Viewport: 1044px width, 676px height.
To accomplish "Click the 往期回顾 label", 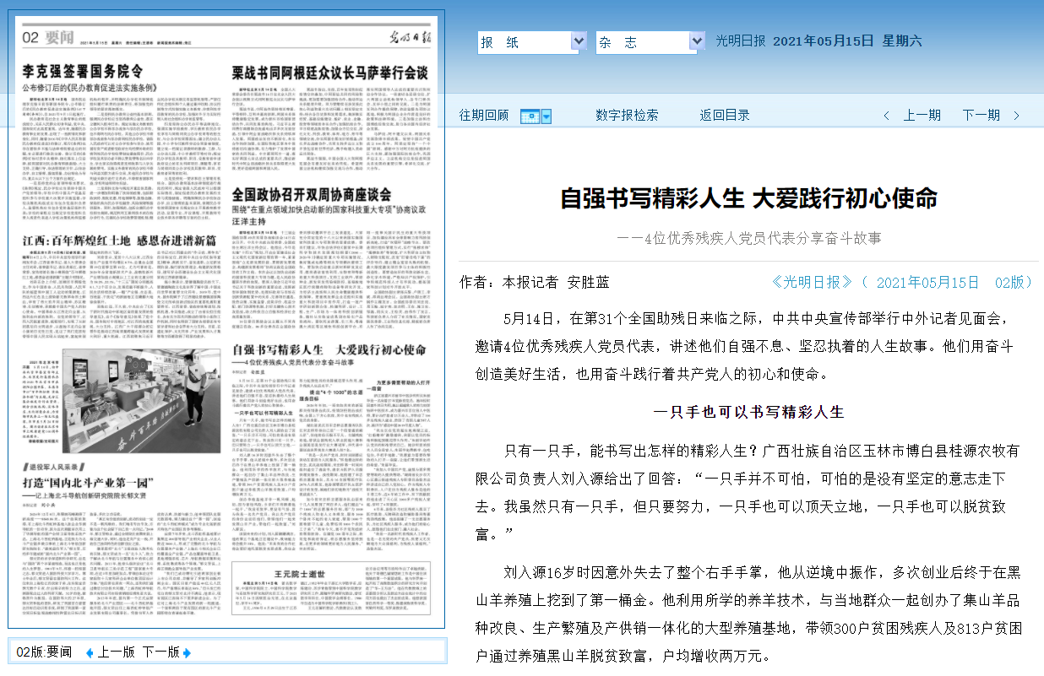I will coord(484,116).
